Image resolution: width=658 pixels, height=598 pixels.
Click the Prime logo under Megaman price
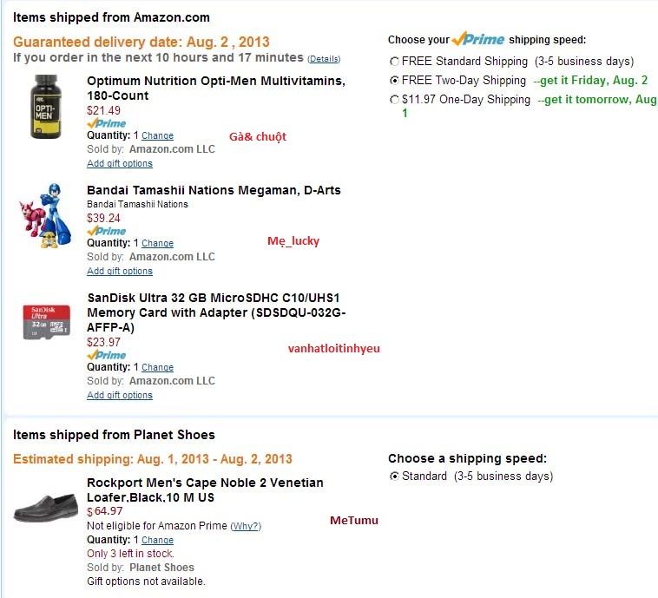(x=106, y=231)
